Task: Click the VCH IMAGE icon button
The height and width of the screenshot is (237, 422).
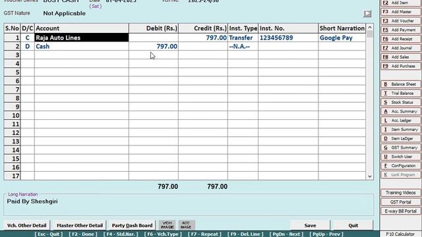Action: click(167, 225)
